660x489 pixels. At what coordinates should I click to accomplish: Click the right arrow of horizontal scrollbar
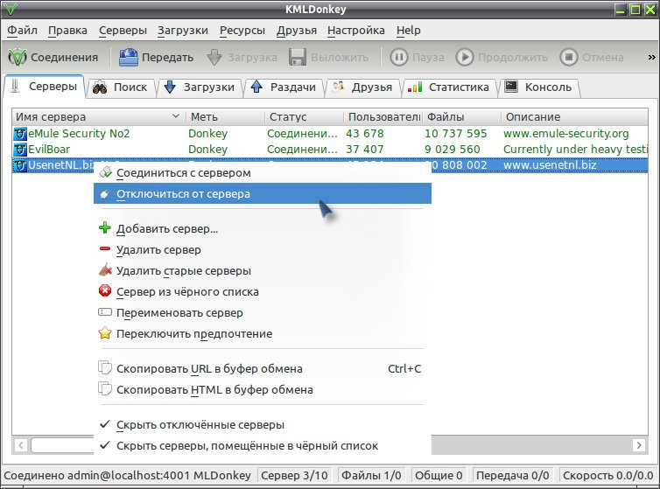tap(639, 445)
